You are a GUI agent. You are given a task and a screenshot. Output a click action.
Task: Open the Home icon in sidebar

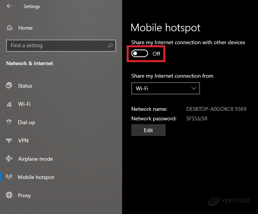click(x=10, y=28)
